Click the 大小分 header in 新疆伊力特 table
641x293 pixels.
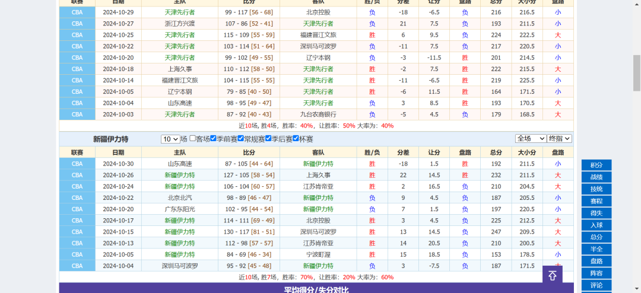point(527,152)
